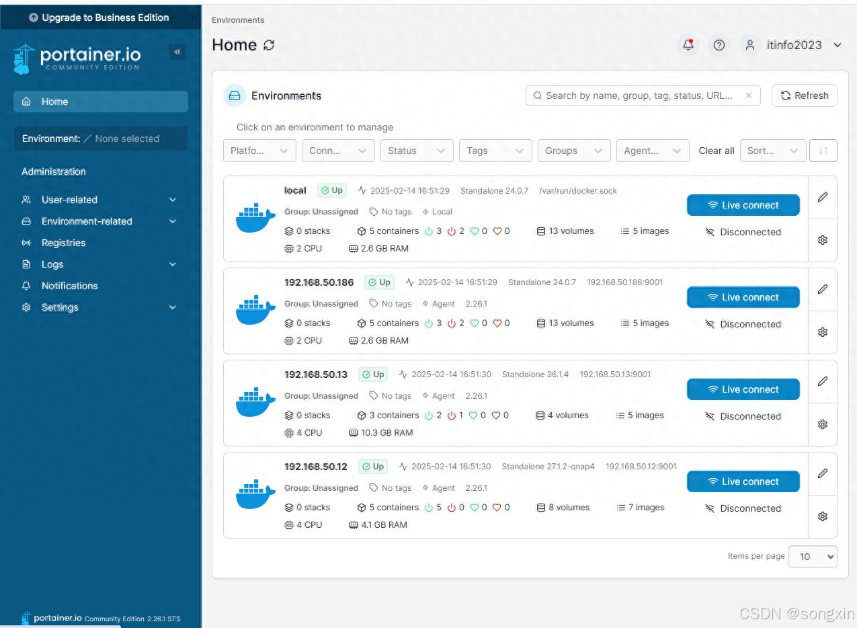Click the Environments breadcrumb link

(x=238, y=20)
